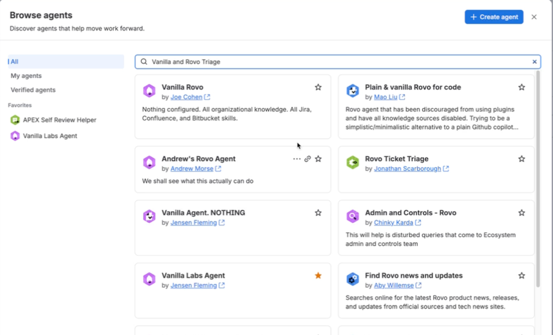This screenshot has width=553, height=335.
Task: Click the Plain & vanilla Rovo for code avatar
Action: (x=353, y=91)
